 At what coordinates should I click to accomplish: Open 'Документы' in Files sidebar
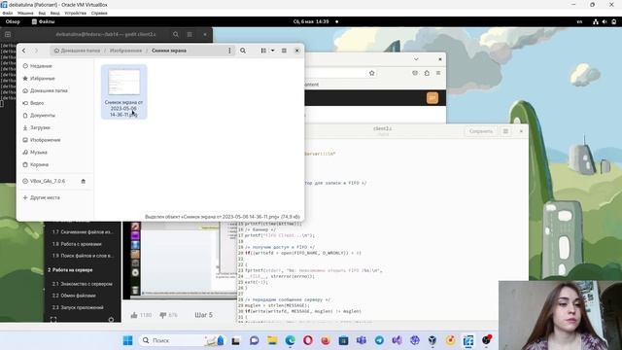click(39, 115)
